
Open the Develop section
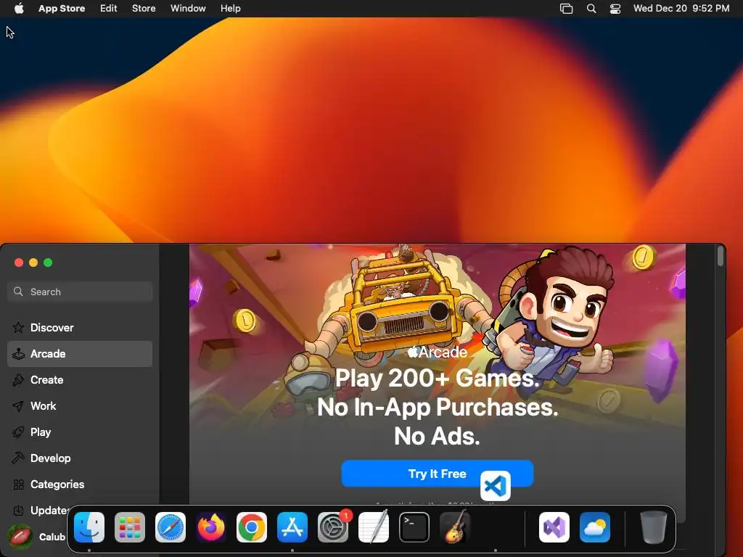click(80, 458)
